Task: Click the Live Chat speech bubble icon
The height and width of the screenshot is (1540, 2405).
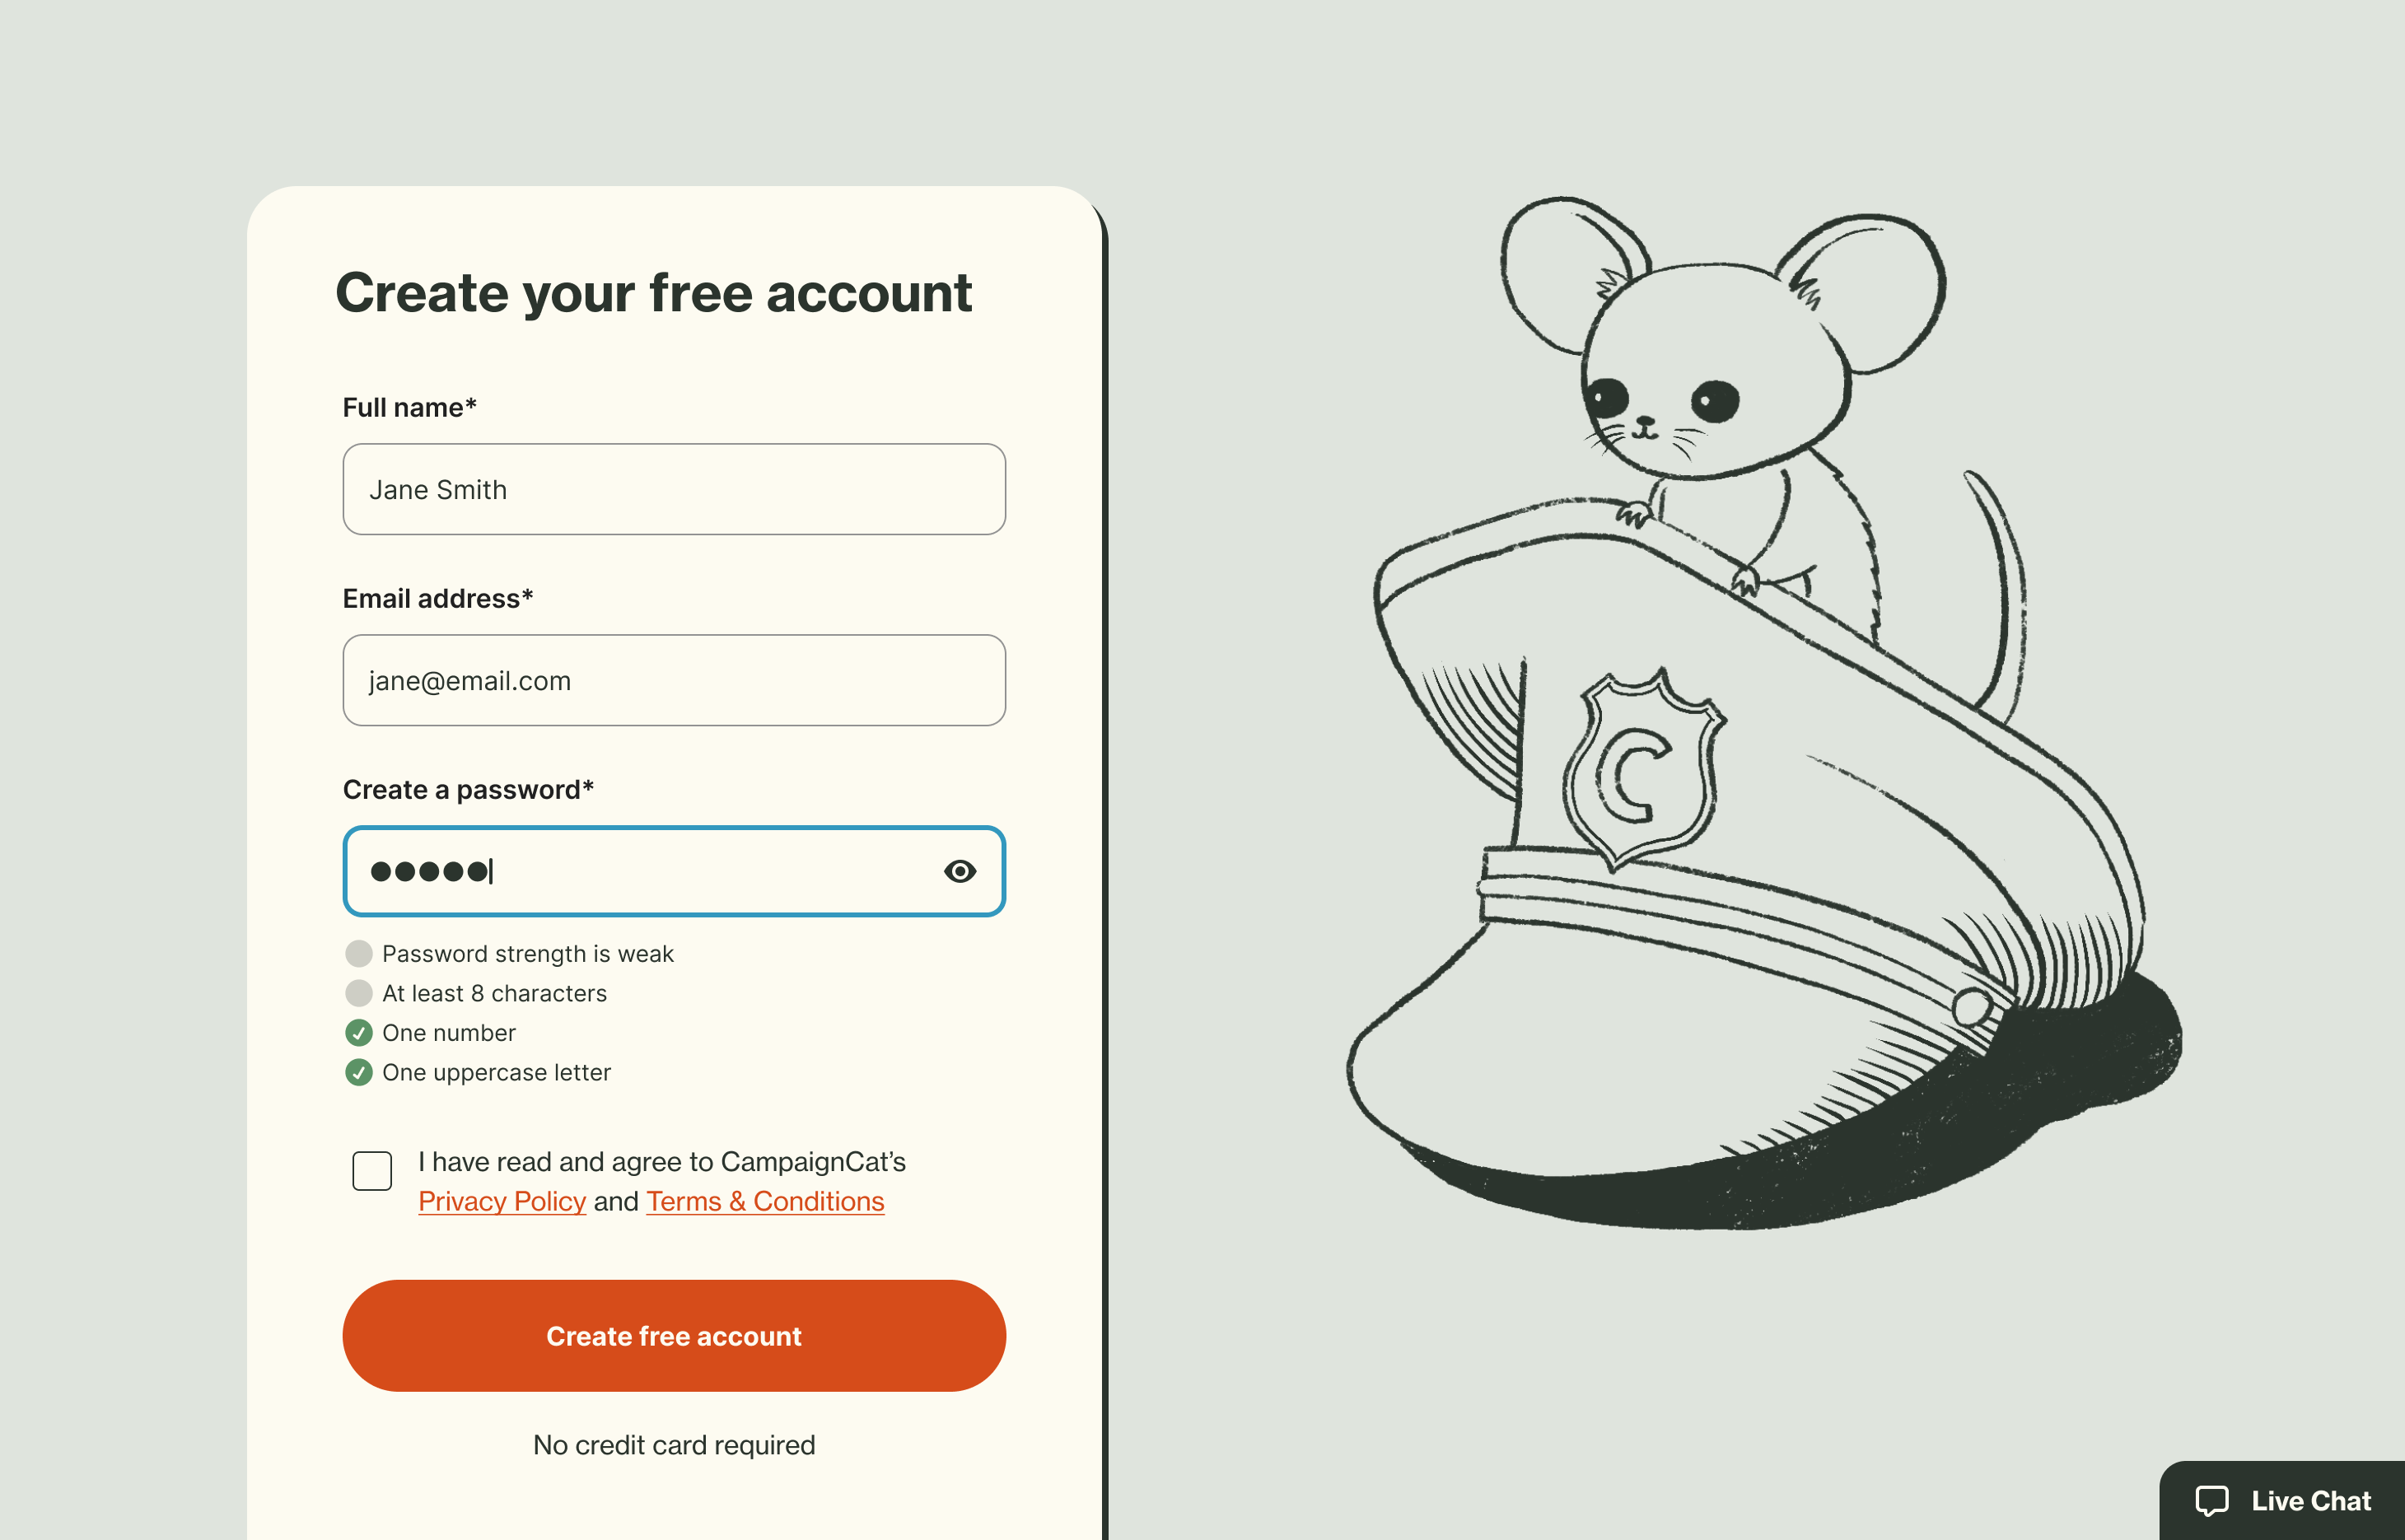Action: (x=2211, y=1500)
